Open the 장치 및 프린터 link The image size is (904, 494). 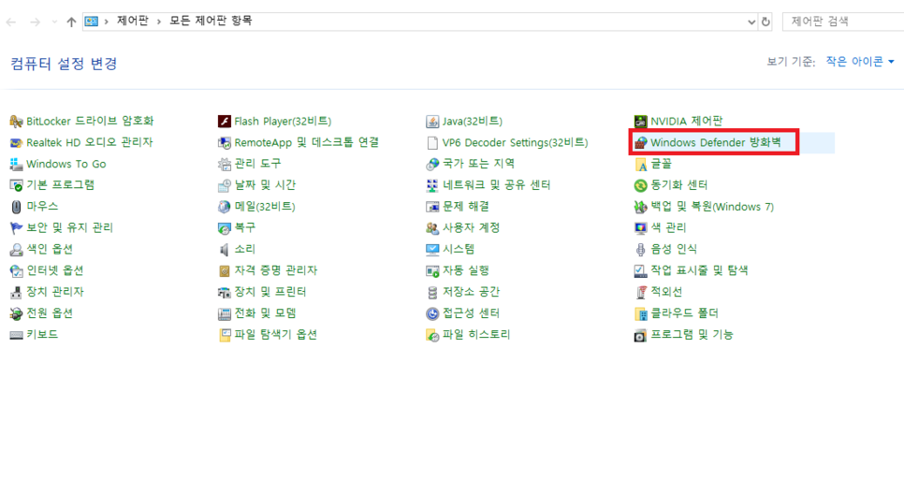point(270,292)
